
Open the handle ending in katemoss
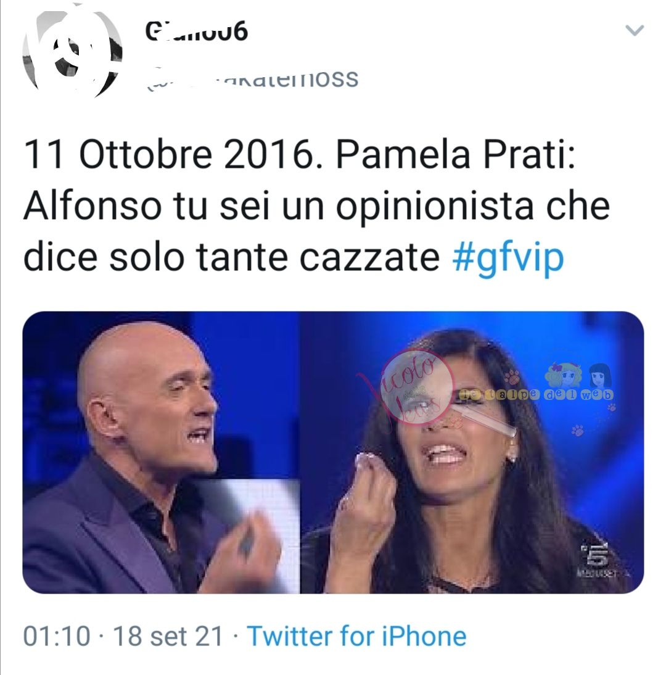coord(253,79)
